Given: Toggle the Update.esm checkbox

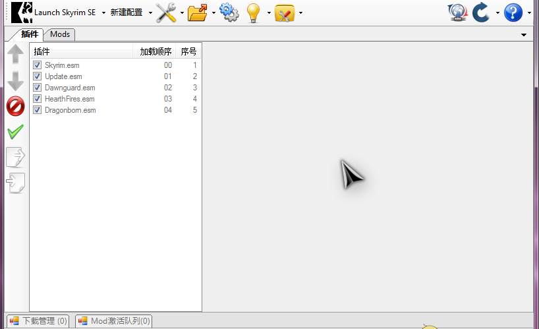Looking at the screenshot, I should coord(37,76).
